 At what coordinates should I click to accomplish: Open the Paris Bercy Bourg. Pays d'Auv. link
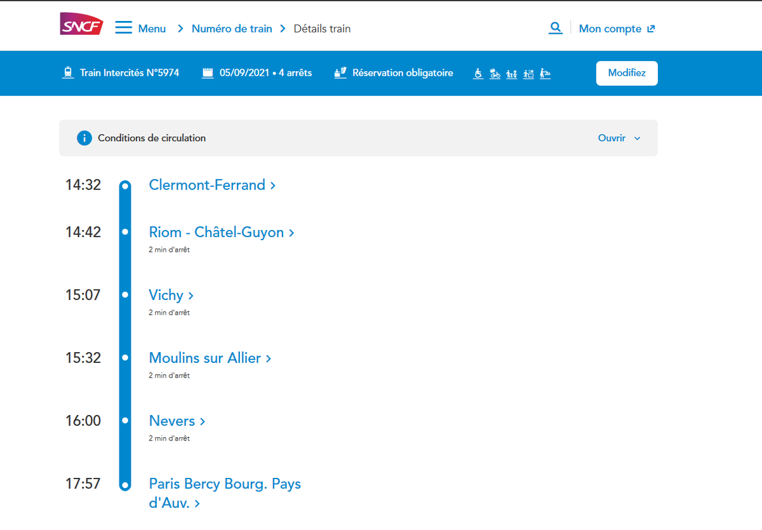pos(225,493)
